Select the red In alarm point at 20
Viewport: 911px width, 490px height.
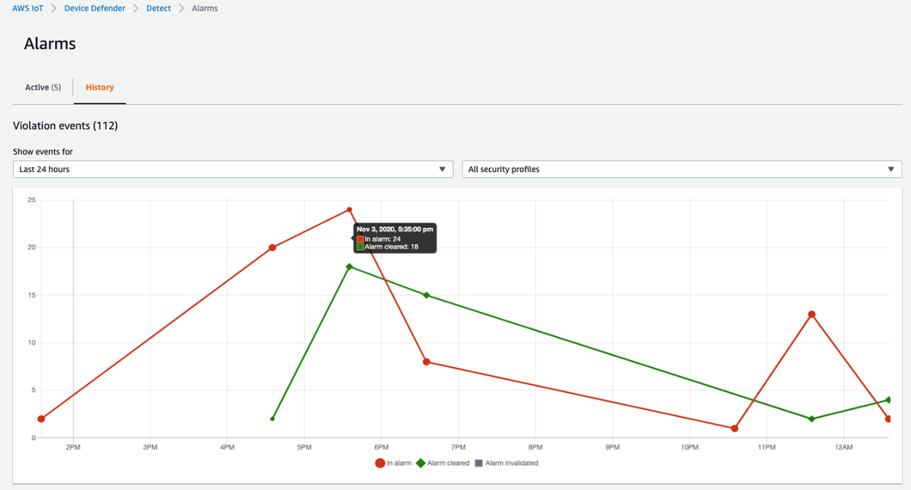point(272,247)
